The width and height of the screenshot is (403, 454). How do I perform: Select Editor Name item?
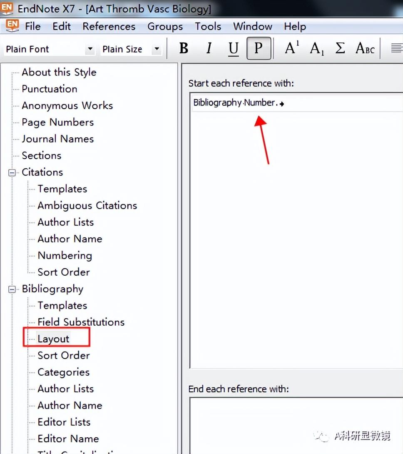pos(68,439)
